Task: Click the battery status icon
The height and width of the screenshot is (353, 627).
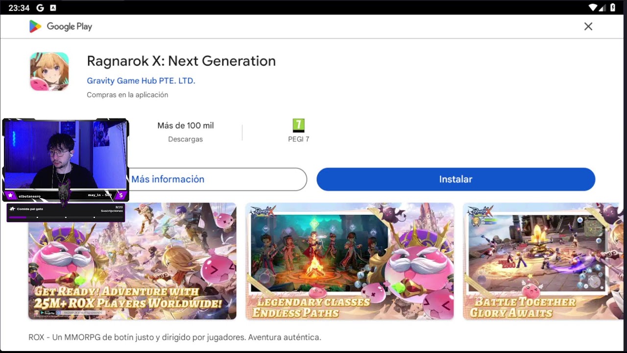Action: (613, 7)
